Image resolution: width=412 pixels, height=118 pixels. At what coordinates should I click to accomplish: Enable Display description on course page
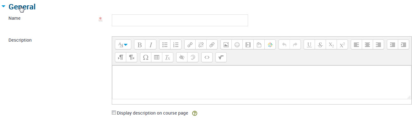114,113
